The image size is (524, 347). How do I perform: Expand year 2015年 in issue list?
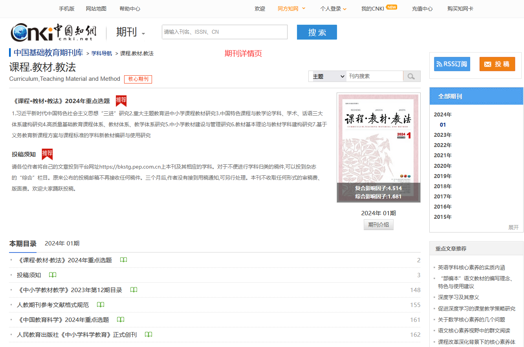point(443,217)
